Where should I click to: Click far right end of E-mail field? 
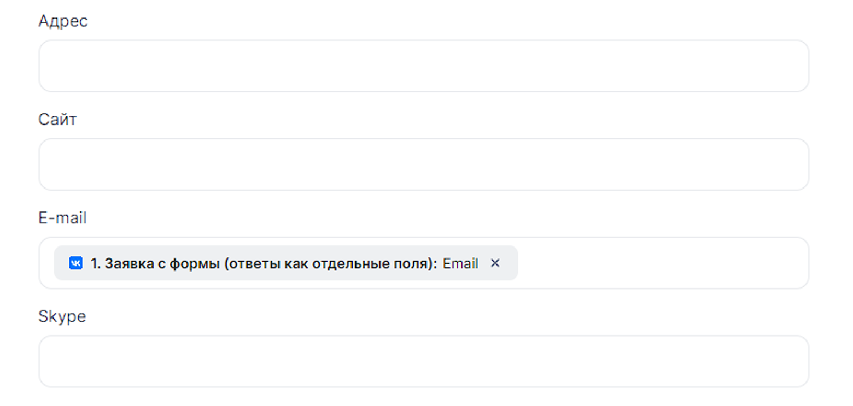[796, 263]
